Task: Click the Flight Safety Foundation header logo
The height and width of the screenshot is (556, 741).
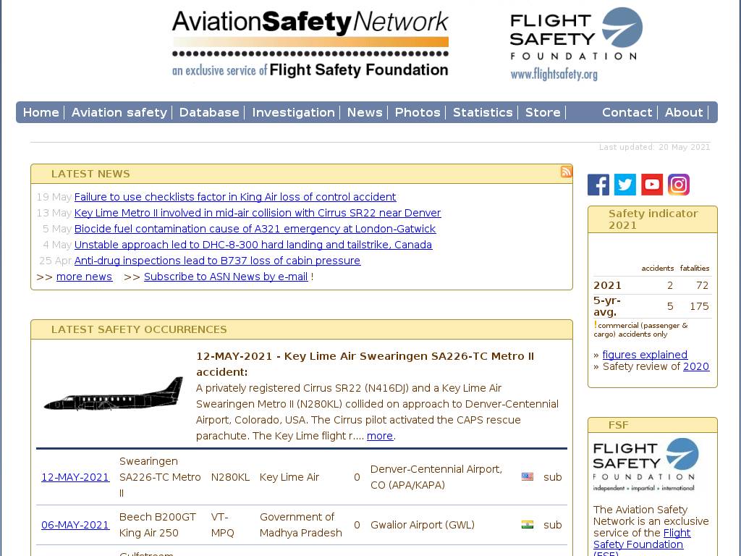Action: point(575,43)
